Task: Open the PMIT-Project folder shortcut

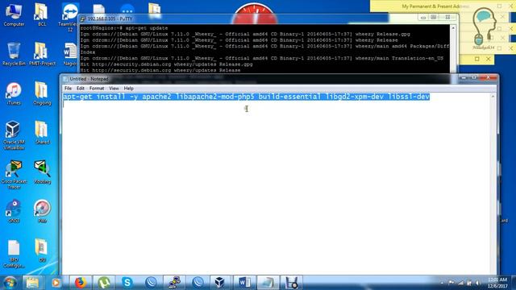Action: [x=42, y=54]
